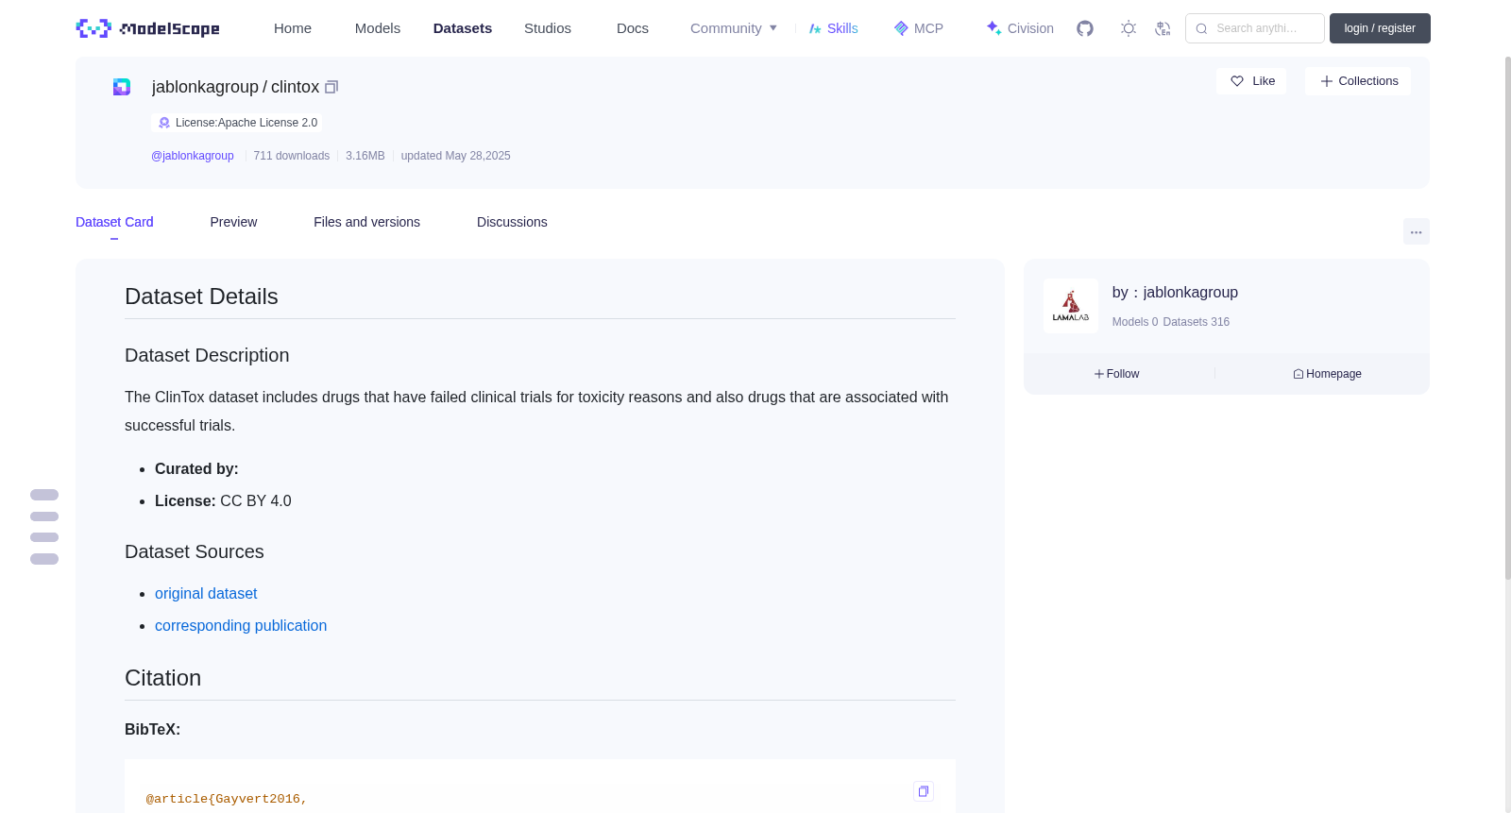Follow the jablonkagroup organization
The height and width of the screenshot is (813, 1511).
(1117, 374)
